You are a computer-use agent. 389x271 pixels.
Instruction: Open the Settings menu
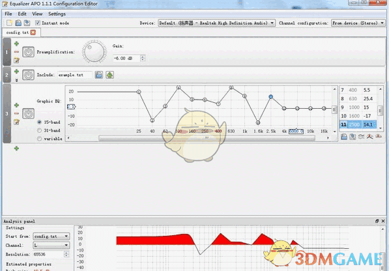(57, 14)
